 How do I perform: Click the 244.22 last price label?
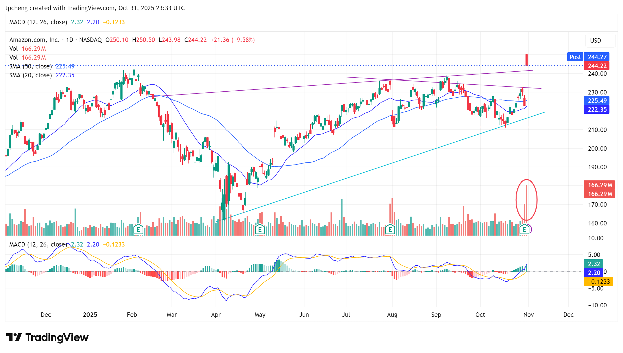coord(597,66)
